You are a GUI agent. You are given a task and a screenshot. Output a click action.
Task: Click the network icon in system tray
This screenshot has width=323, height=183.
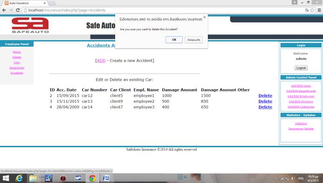coord(282,178)
